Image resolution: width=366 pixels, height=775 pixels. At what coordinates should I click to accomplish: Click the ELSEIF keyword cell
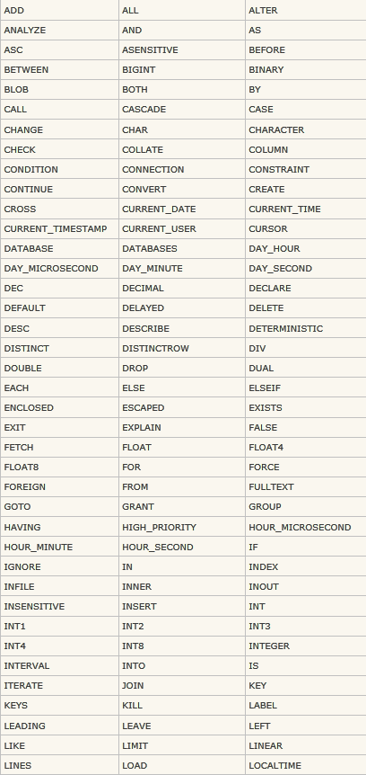[306, 387]
